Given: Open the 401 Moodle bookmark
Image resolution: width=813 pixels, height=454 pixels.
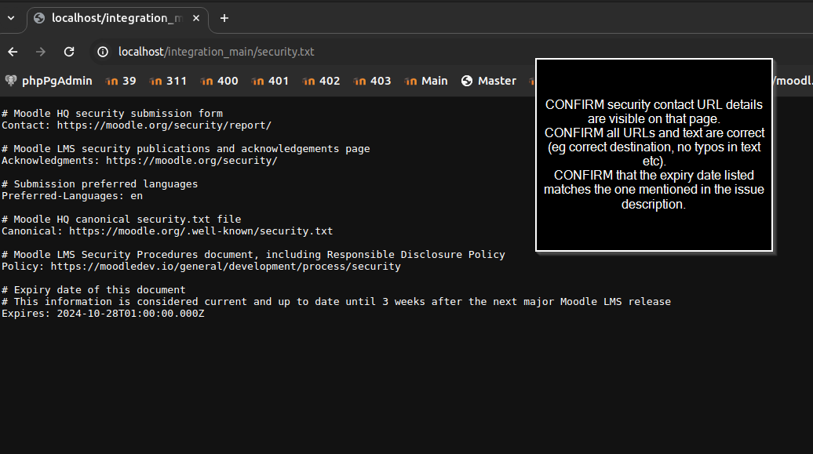Looking at the screenshot, I should (270, 81).
